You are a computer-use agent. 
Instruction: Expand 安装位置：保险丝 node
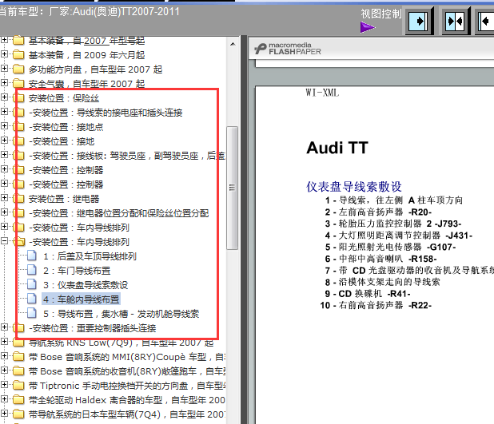click(4, 97)
